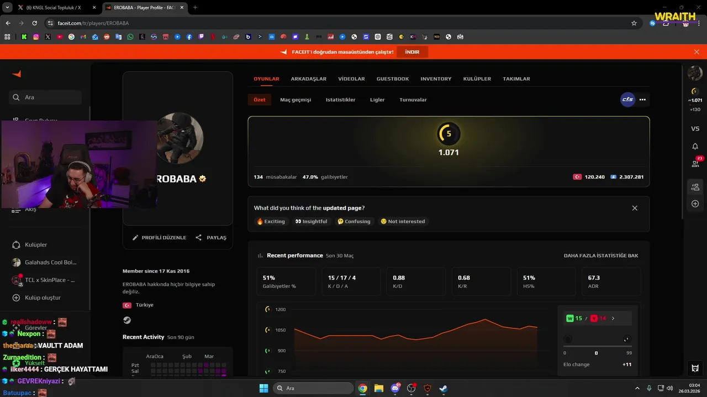707x397 pixels.
Task: Click the CFS game selector badge
Action: [627, 100]
